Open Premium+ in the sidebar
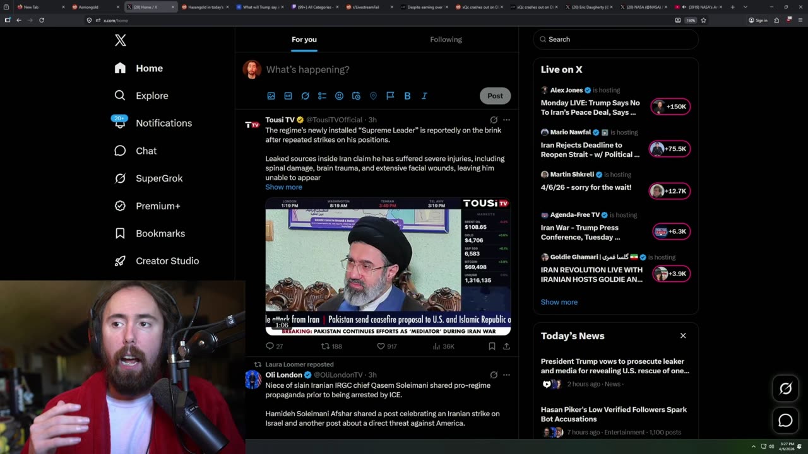 pyautogui.click(x=147, y=206)
